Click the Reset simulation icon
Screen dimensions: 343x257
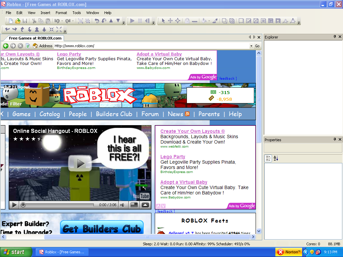147,21
